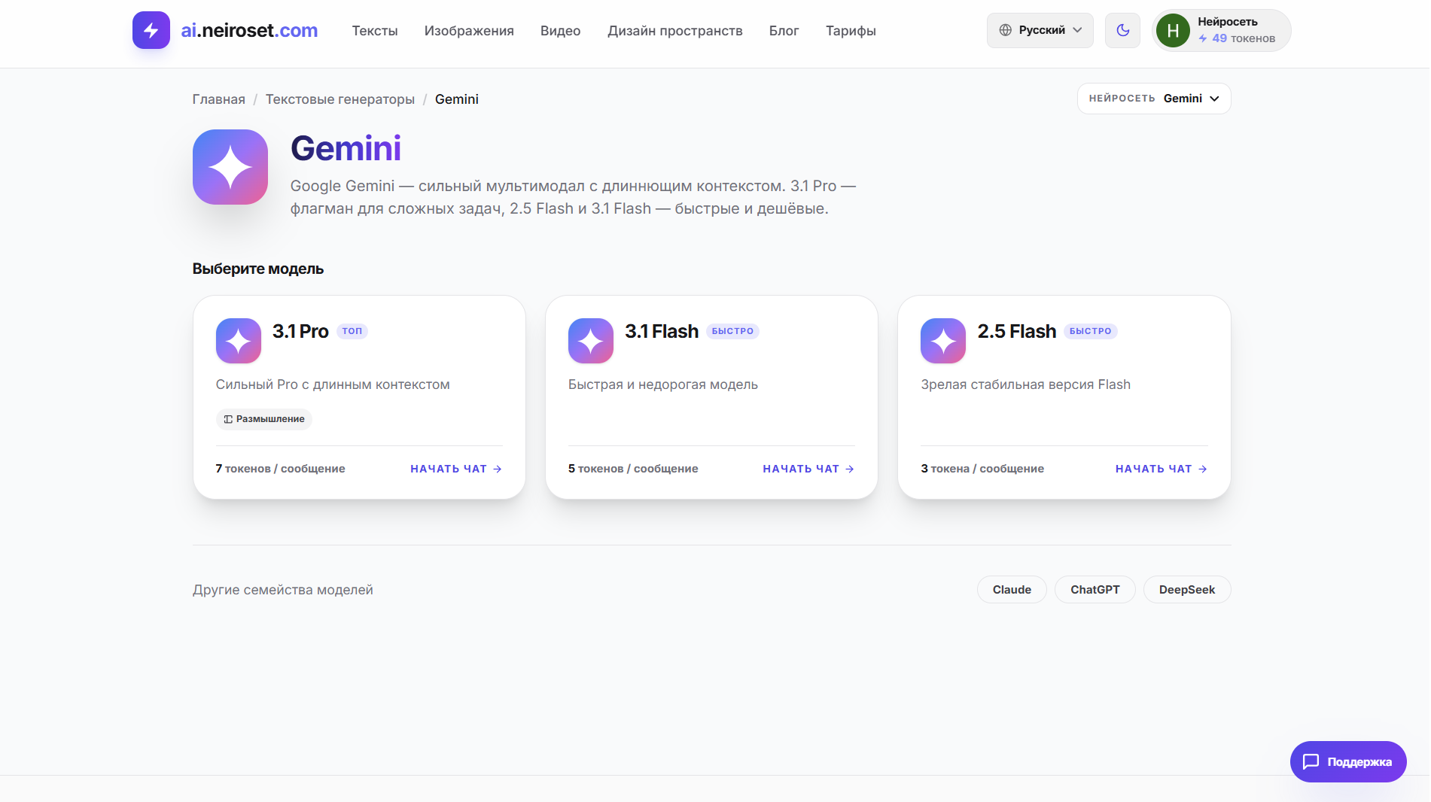View the Тарифы pricing page
This screenshot has width=1431, height=802.
(851, 31)
